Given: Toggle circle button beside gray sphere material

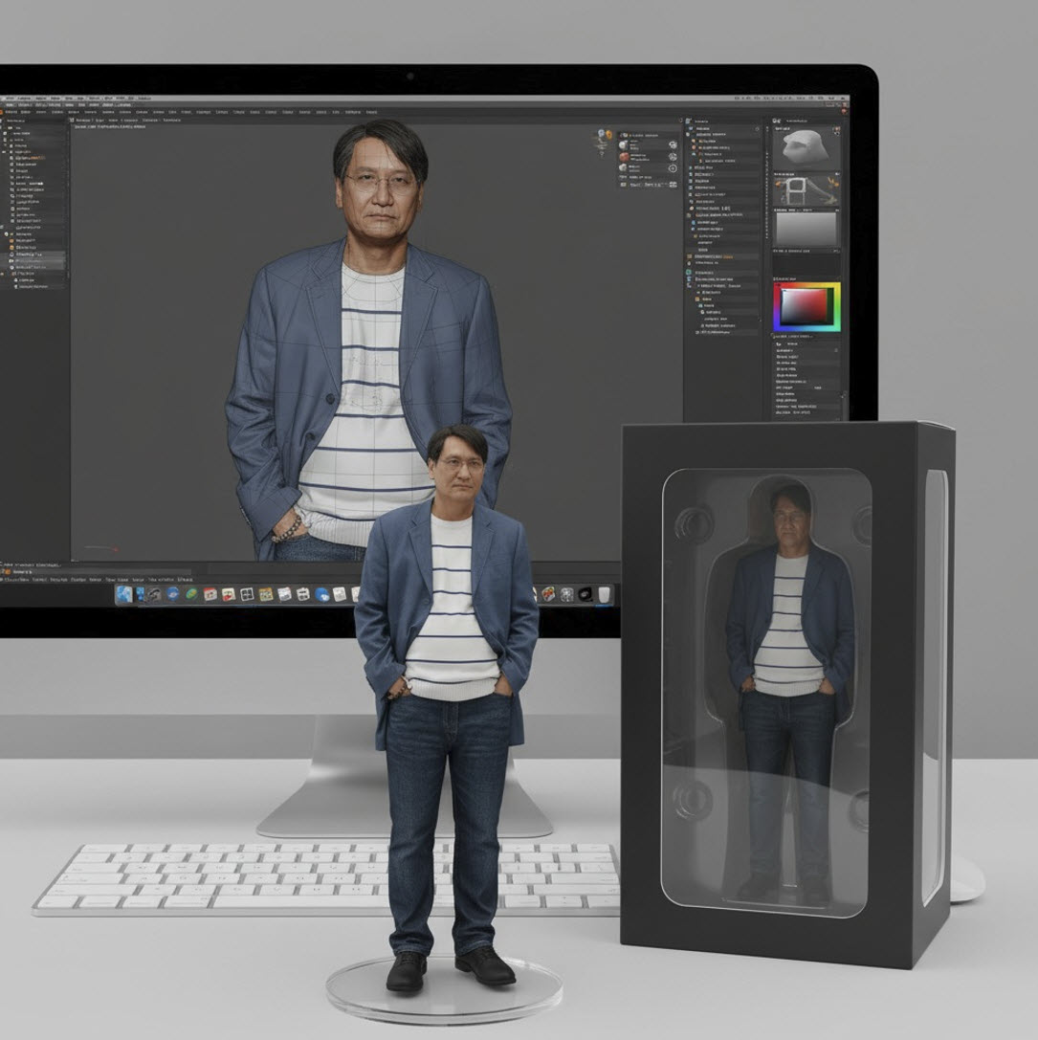Looking at the screenshot, I should coord(672,169).
